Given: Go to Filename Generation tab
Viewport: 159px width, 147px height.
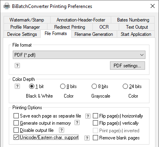Looking at the screenshot, I should [94, 34].
